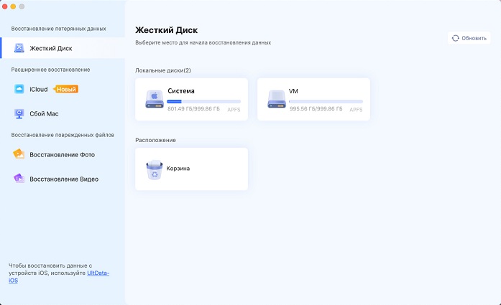
Task: Click the iCloud cloud icon
Action: point(19,89)
